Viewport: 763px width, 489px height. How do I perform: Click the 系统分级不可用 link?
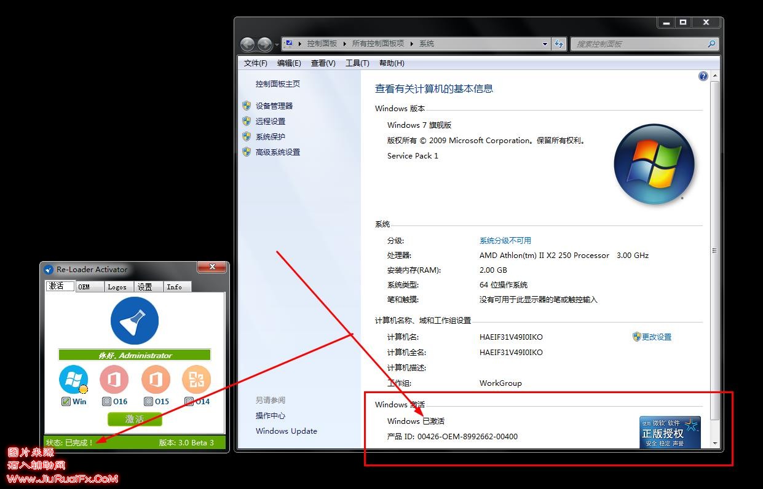[505, 240]
